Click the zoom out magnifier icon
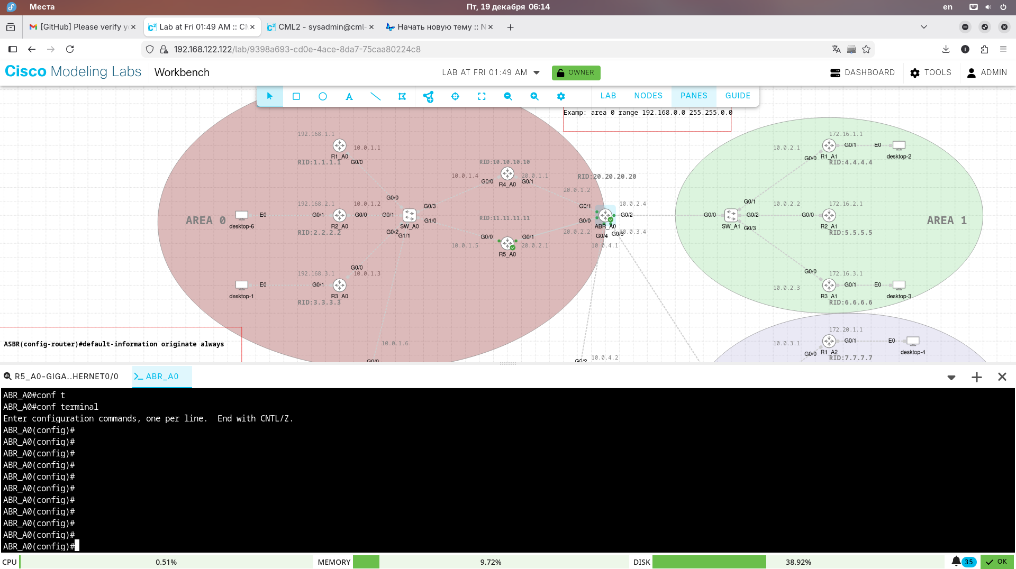The width and height of the screenshot is (1016, 569). (508, 96)
